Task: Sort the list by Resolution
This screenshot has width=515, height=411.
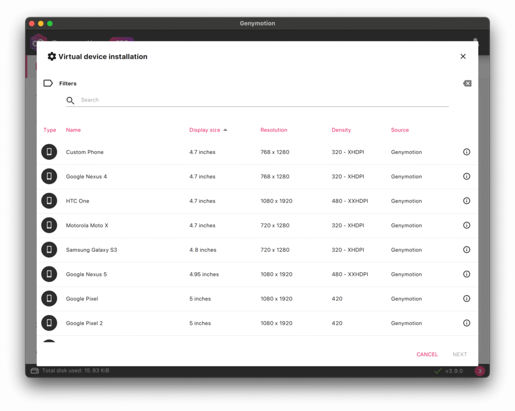Action: pyautogui.click(x=274, y=130)
